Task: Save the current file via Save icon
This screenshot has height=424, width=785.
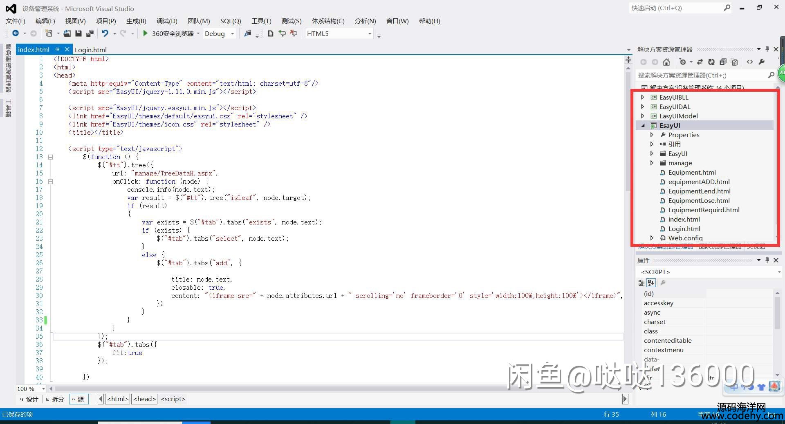Action: (x=78, y=33)
